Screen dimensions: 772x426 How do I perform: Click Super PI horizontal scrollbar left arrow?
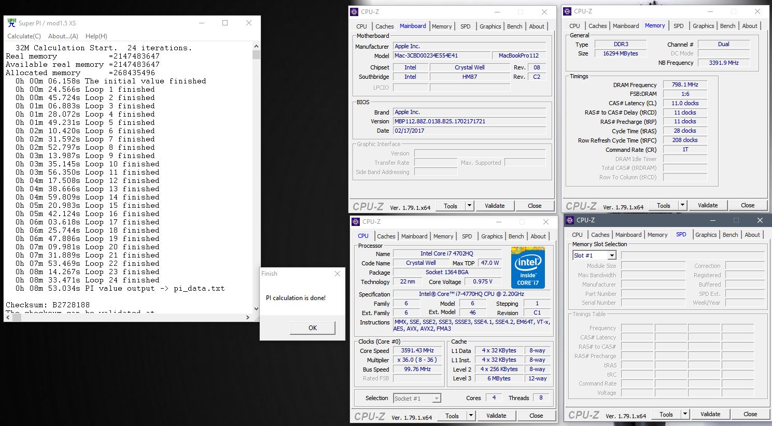pos(8,317)
